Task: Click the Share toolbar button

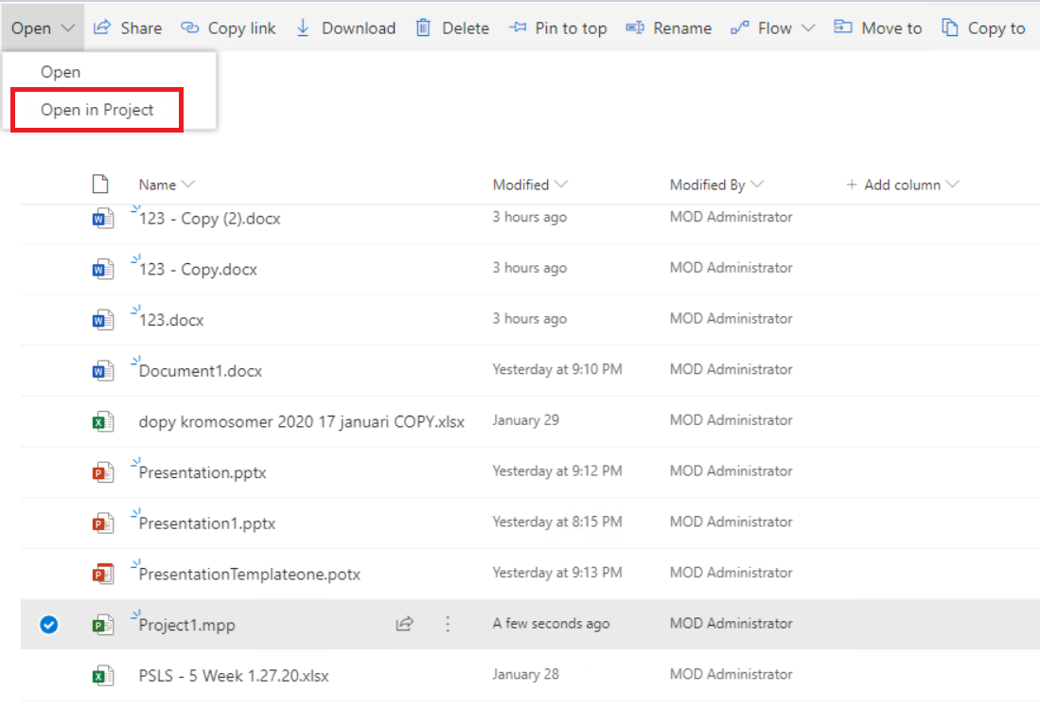Action: tap(128, 27)
